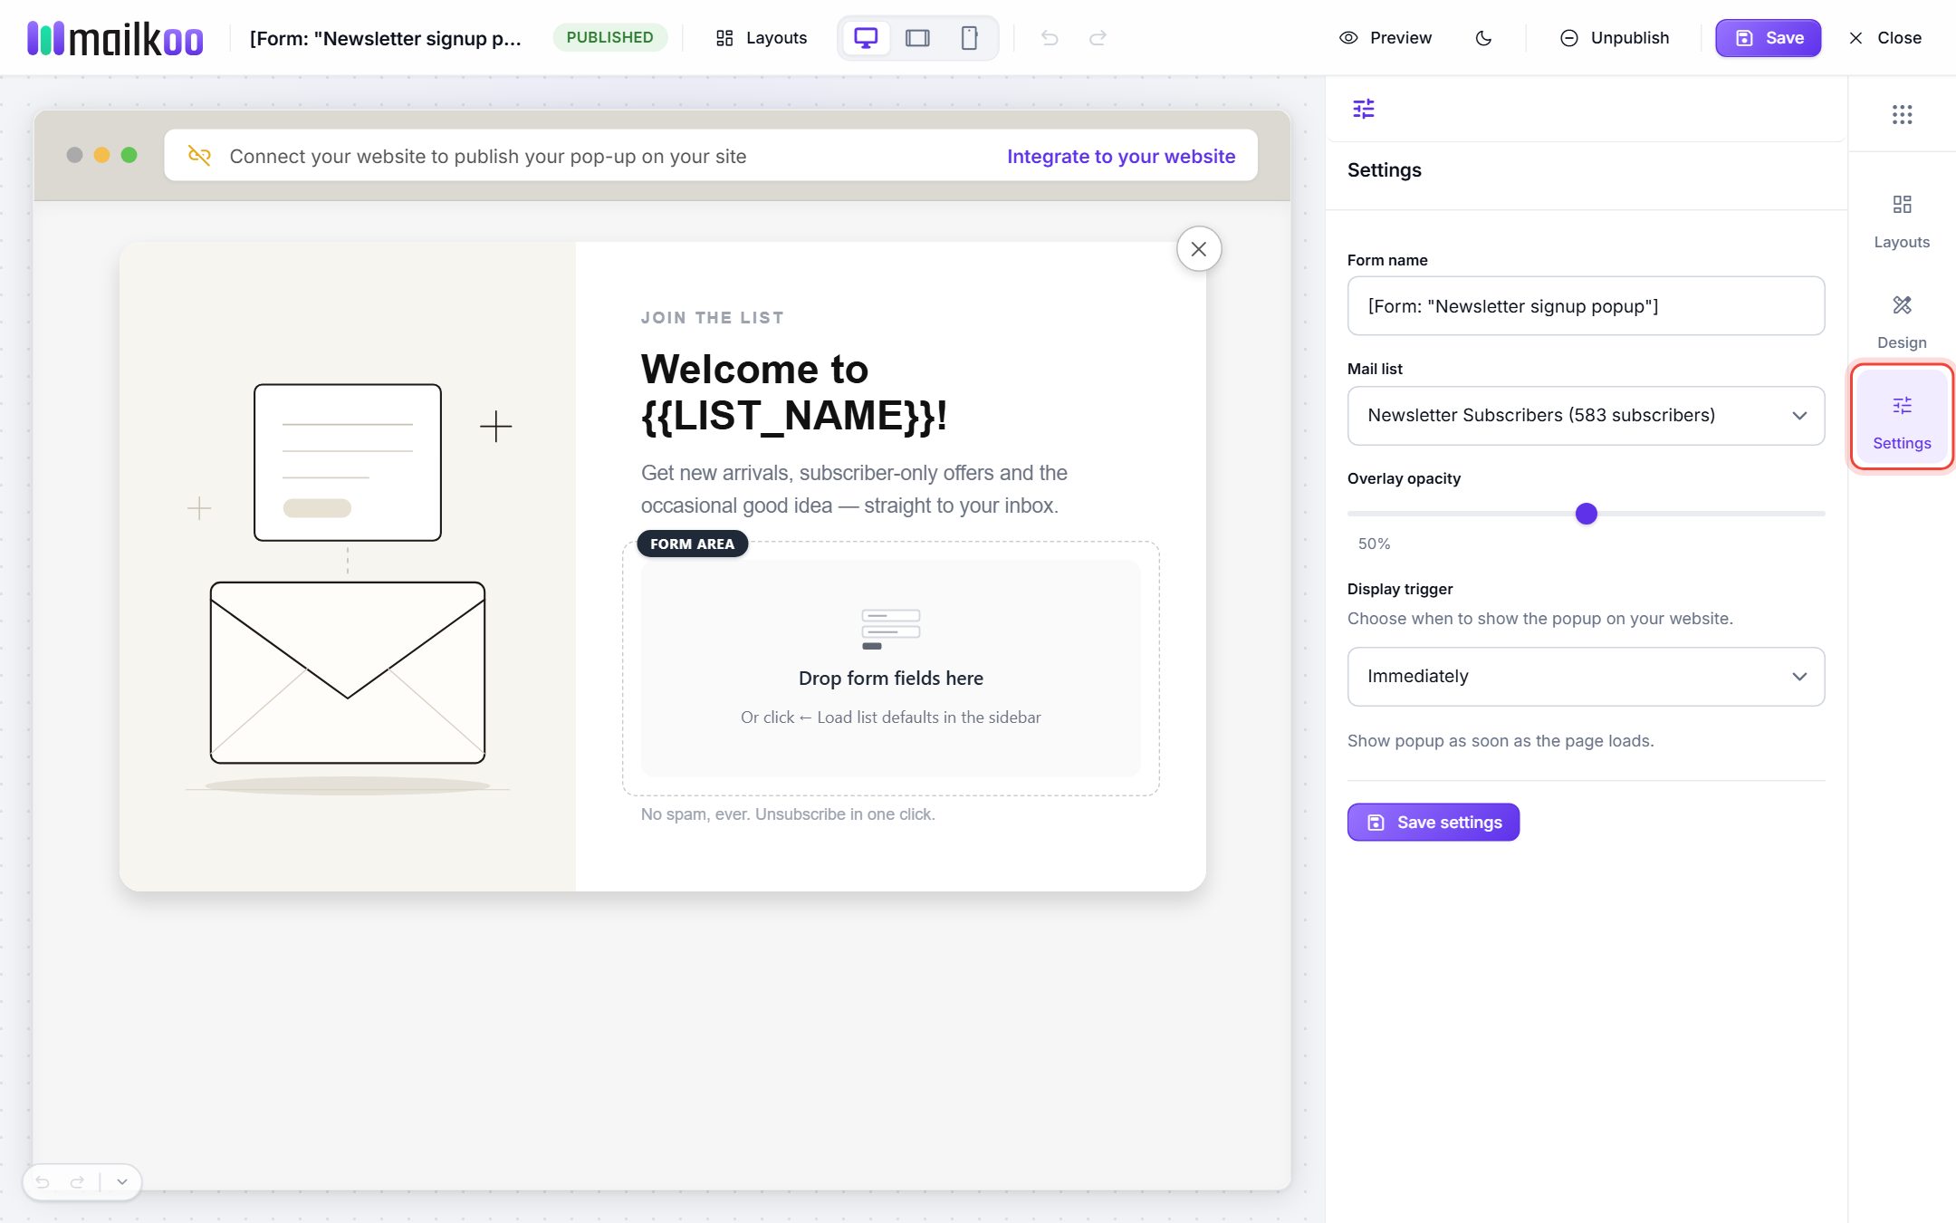Click the bottom-left undo icon

(43, 1182)
